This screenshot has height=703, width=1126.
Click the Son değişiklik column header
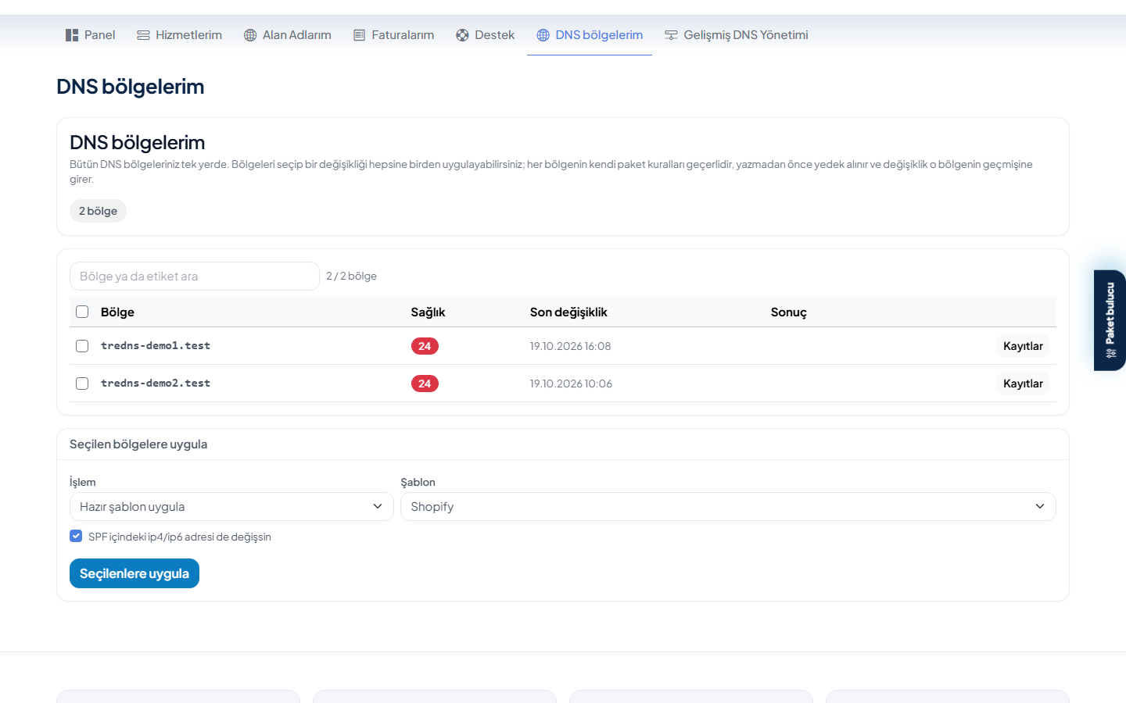coord(568,312)
